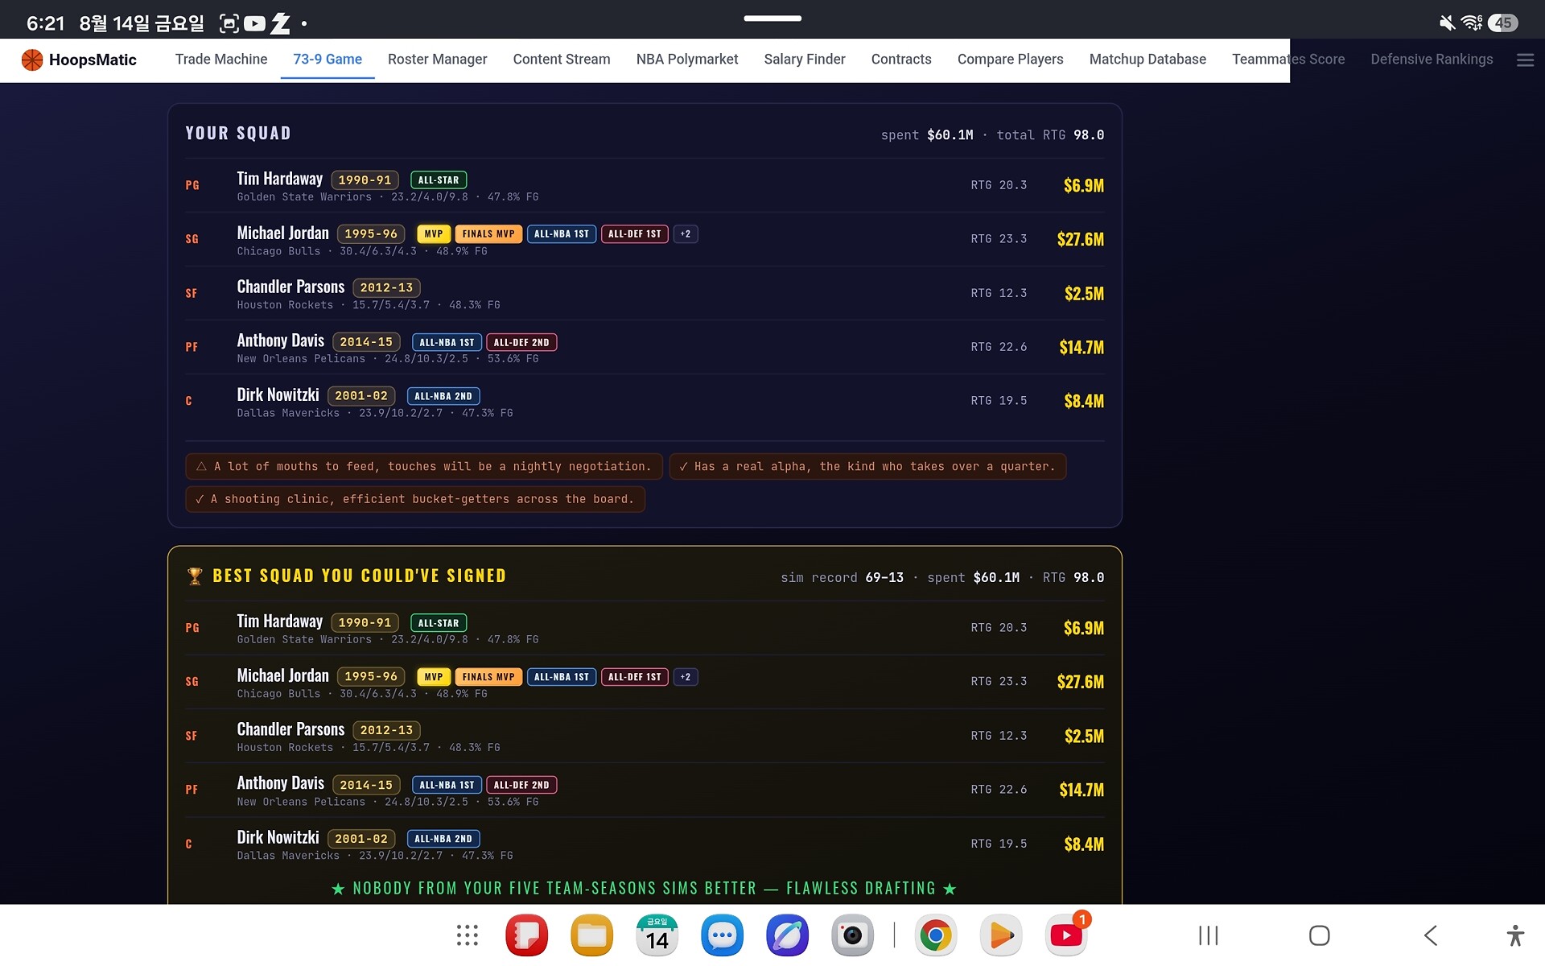Click Finals MVP badge in Your Squad
The width and height of the screenshot is (1545, 966).
click(x=488, y=234)
